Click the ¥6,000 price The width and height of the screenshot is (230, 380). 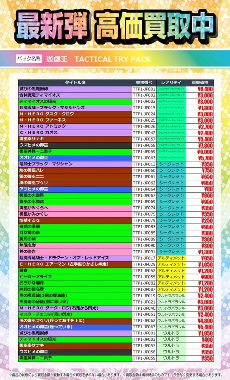point(205,152)
